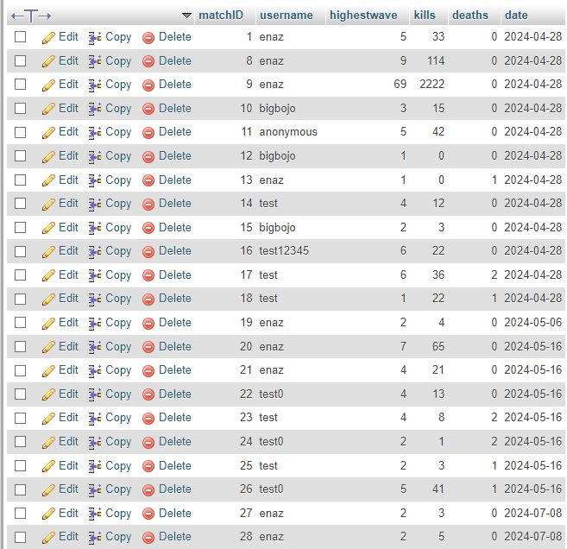
Task: Sort by the username column header
Action: pyautogui.click(x=286, y=16)
